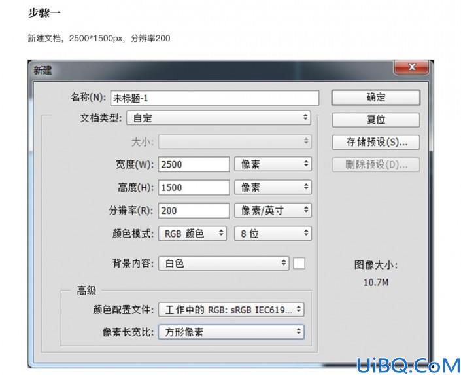Click the 新建 dialog title
This screenshot has height=375, width=461.
[43, 70]
